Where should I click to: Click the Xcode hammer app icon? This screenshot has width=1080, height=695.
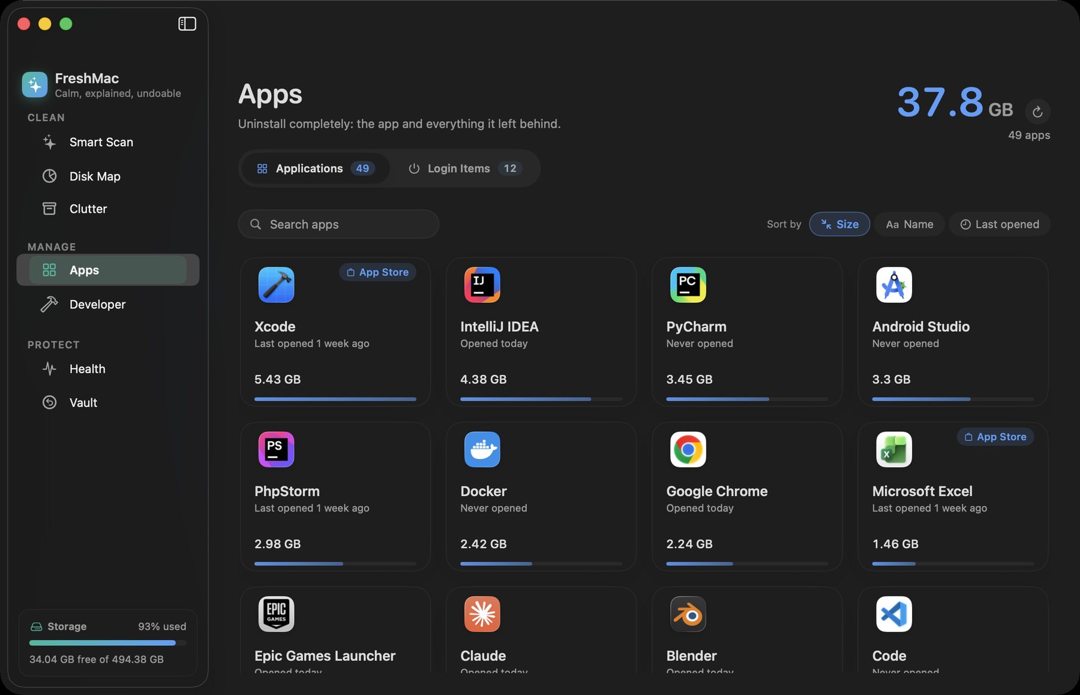(x=276, y=285)
